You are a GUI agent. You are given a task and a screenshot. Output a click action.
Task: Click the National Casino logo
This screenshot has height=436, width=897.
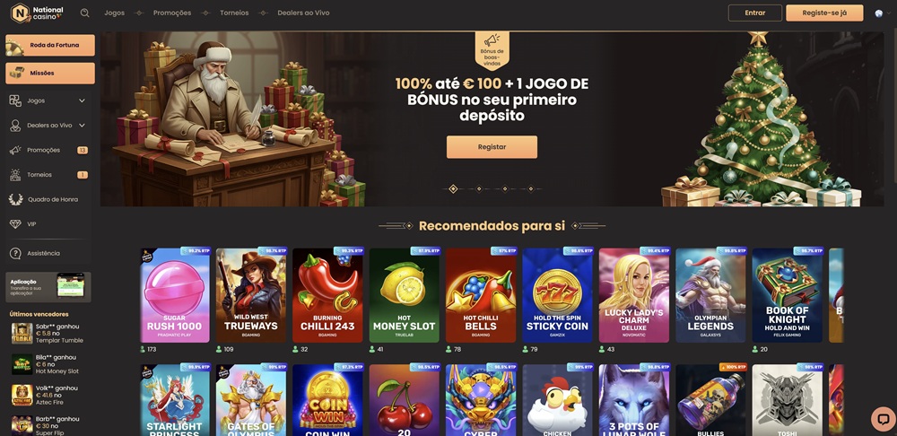click(37, 13)
